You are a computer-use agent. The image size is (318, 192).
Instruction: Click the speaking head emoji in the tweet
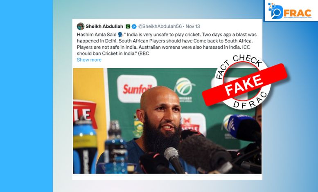121,34
